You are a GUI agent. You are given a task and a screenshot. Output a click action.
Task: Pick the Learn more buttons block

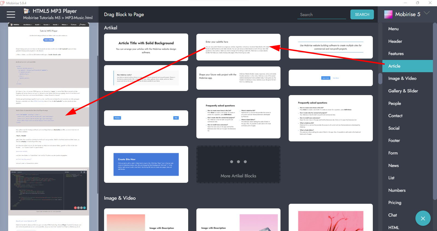point(331,78)
